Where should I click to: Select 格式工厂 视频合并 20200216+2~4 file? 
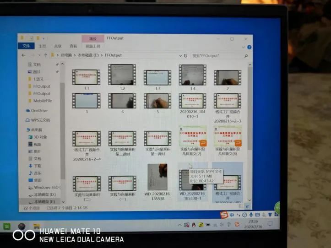point(87,146)
